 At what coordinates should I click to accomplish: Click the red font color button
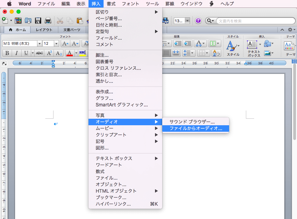coord(70,53)
